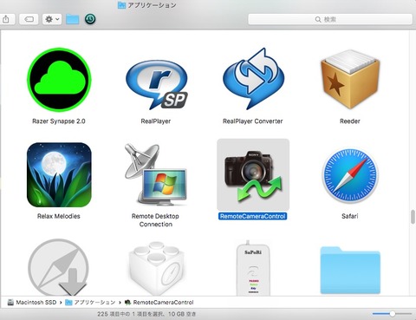
Task: Select the gray Safari download installer icon
Action: click(59, 267)
